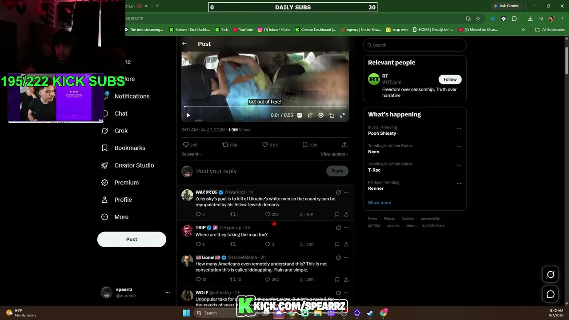Toggle picture-in-picture for the video
The width and height of the screenshot is (569, 320).
click(x=332, y=115)
